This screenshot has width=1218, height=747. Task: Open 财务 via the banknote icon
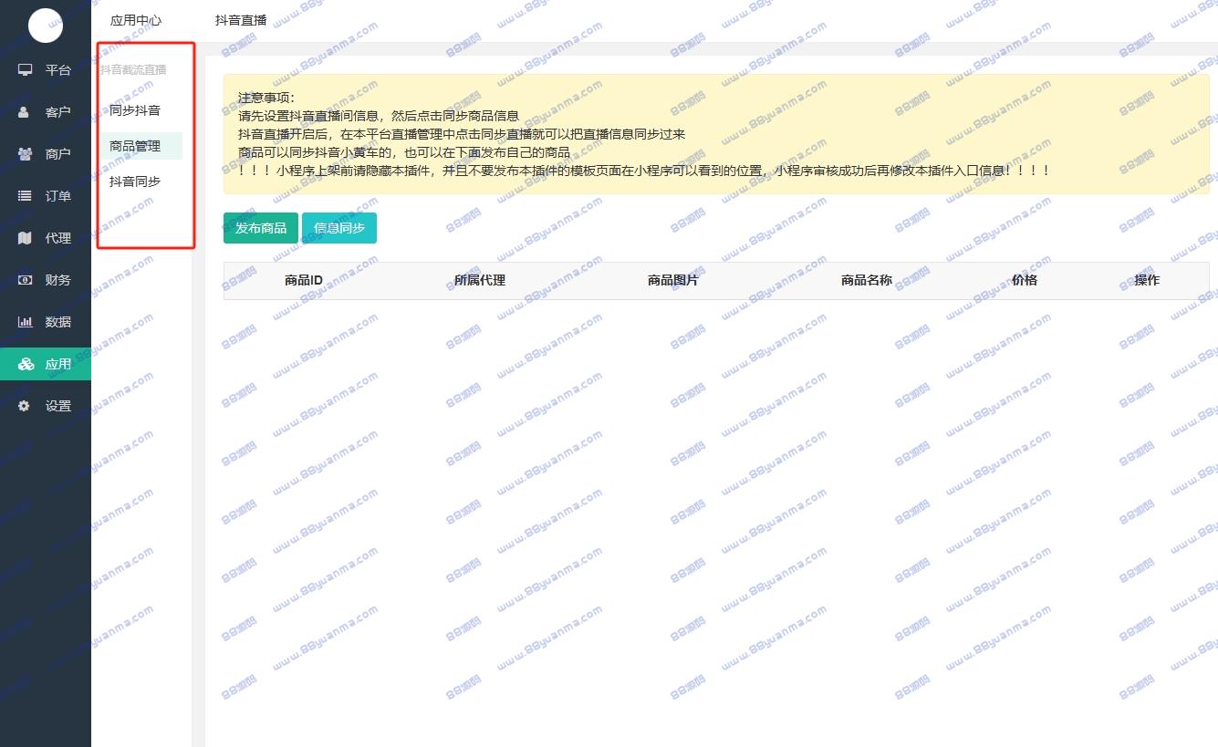tap(26, 280)
